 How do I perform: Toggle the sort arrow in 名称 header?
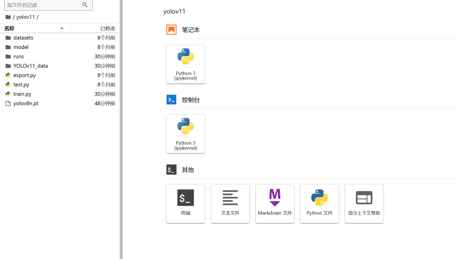pos(62,28)
